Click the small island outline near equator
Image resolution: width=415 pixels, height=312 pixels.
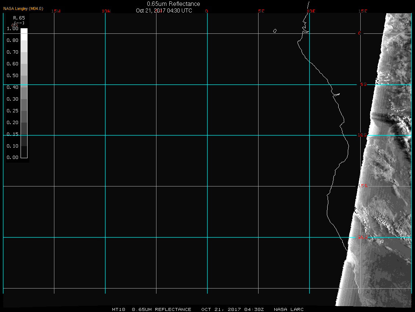[275, 31]
